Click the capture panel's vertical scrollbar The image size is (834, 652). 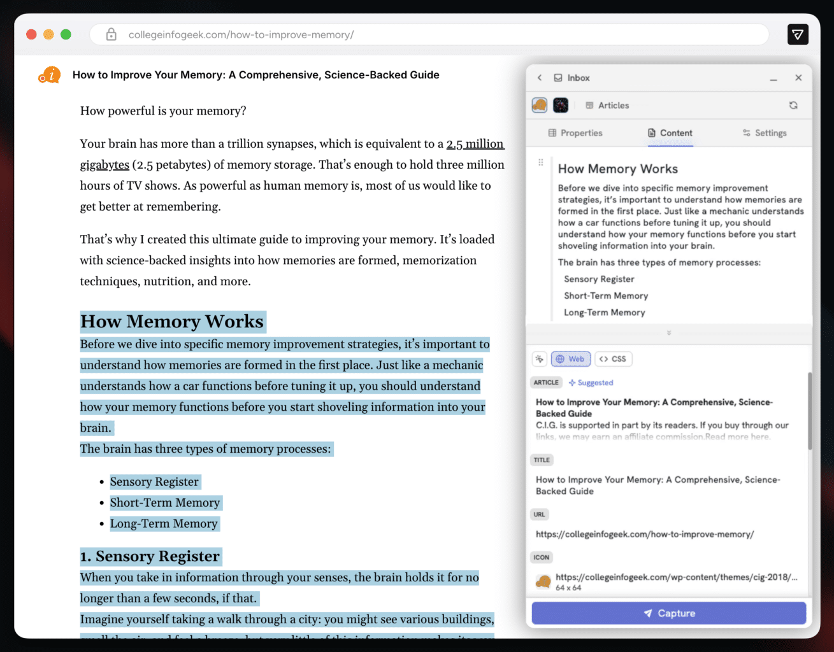click(x=810, y=411)
